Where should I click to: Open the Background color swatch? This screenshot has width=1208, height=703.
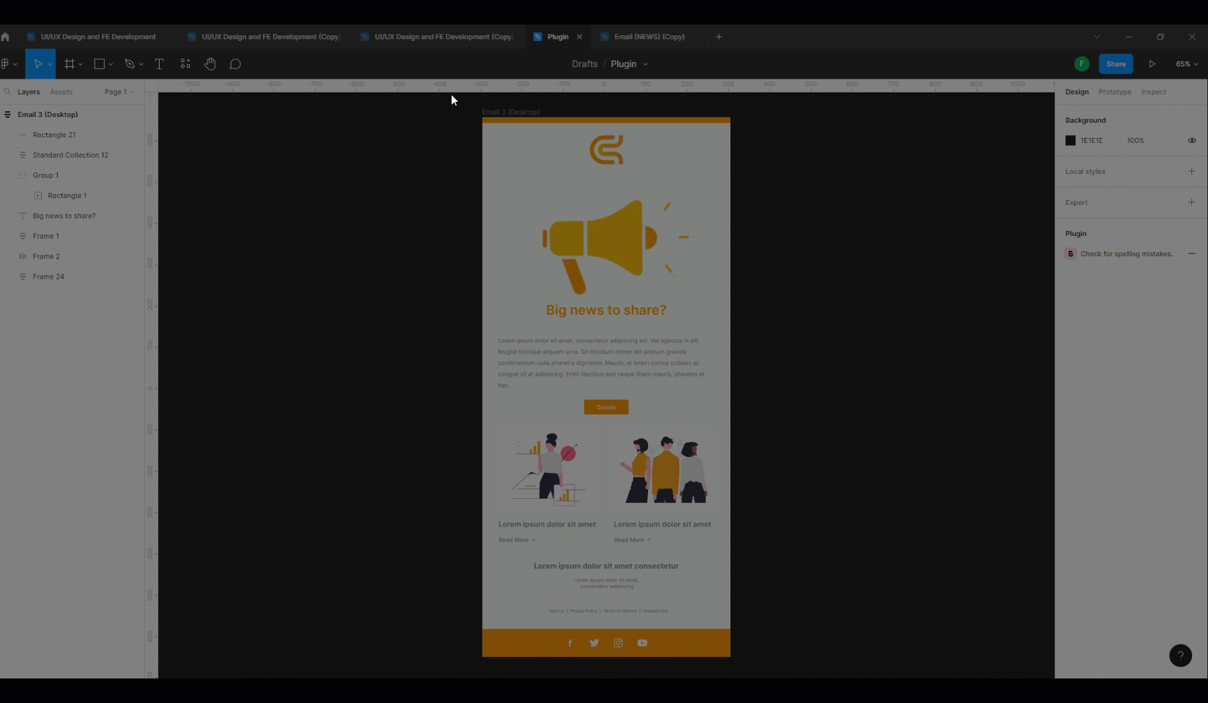pyautogui.click(x=1070, y=140)
